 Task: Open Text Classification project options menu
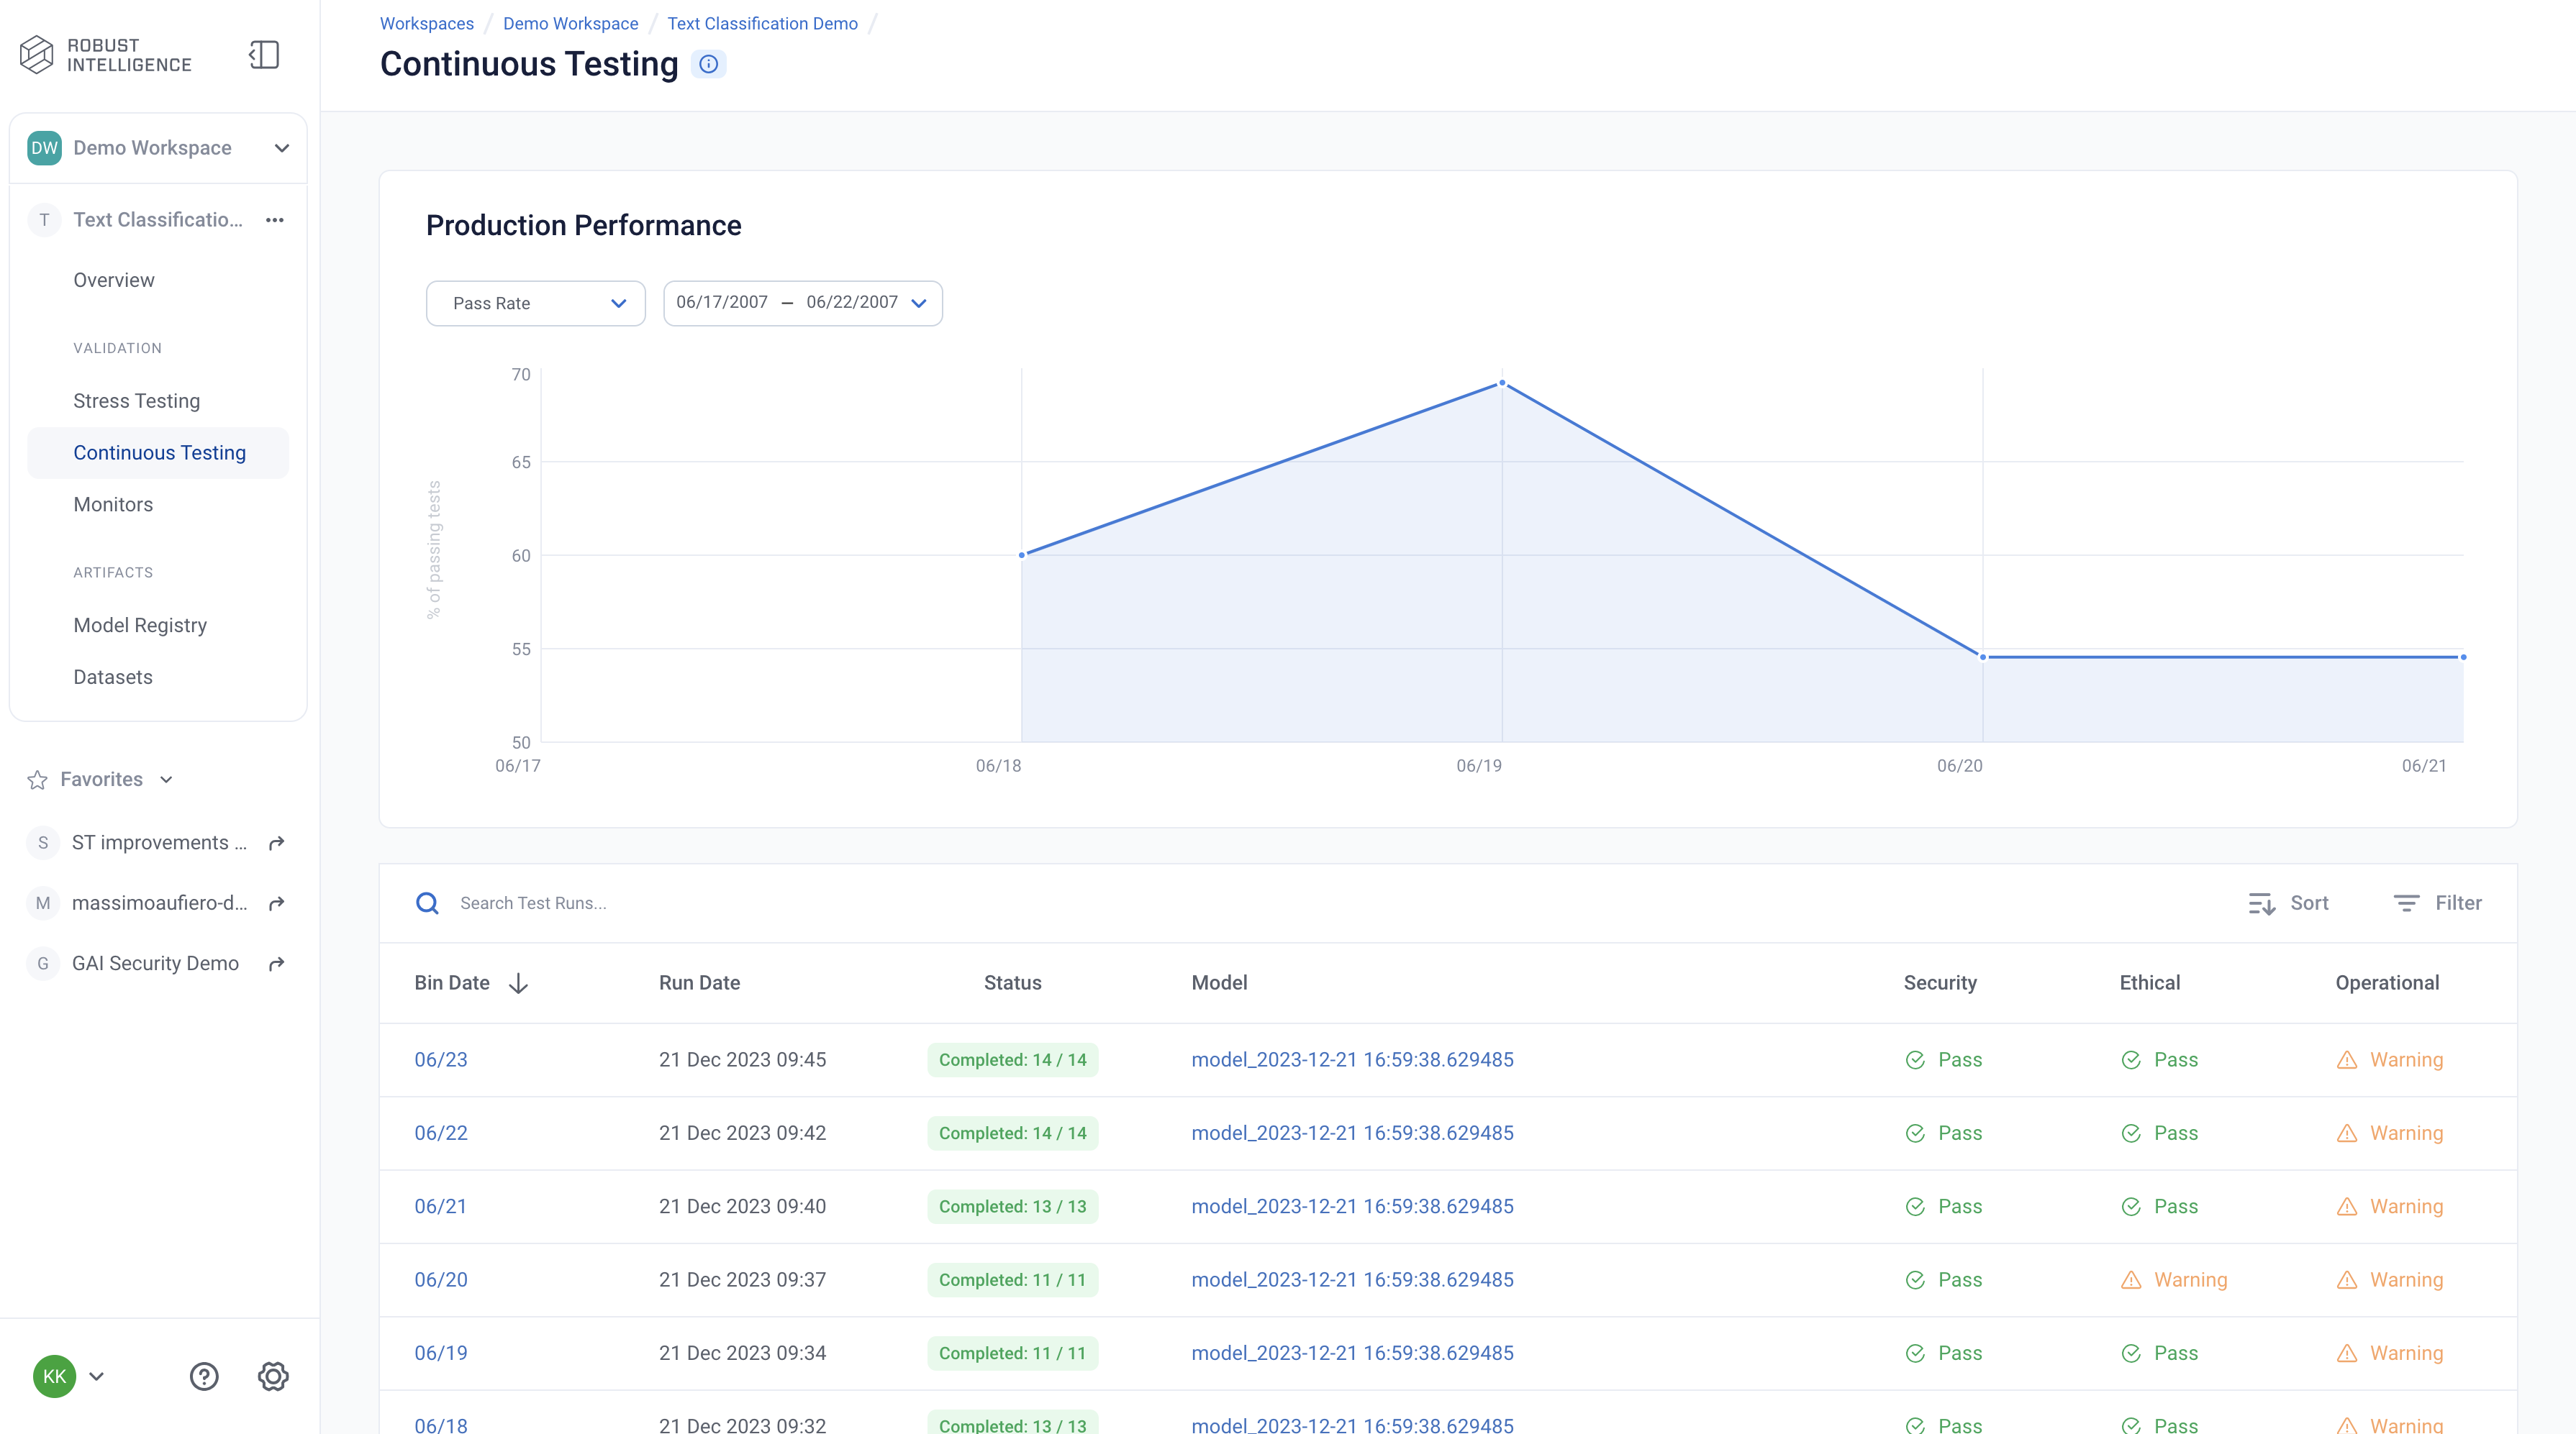pos(275,220)
